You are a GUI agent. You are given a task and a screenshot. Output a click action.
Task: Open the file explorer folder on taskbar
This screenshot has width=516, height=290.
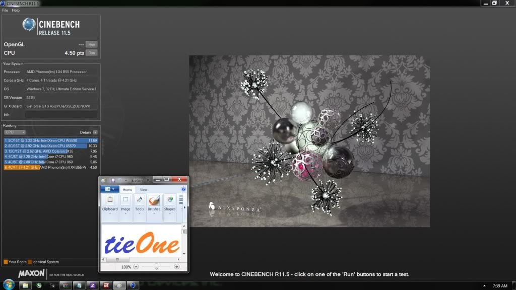click(x=25, y=285)
